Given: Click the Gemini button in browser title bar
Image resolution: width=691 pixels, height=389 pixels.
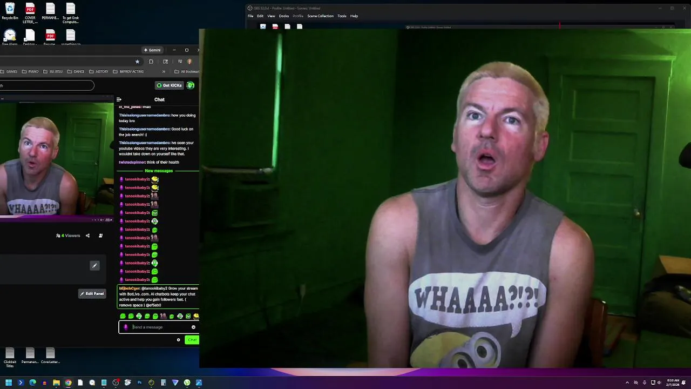Looking at the screenshot, I should pos(152,50).
